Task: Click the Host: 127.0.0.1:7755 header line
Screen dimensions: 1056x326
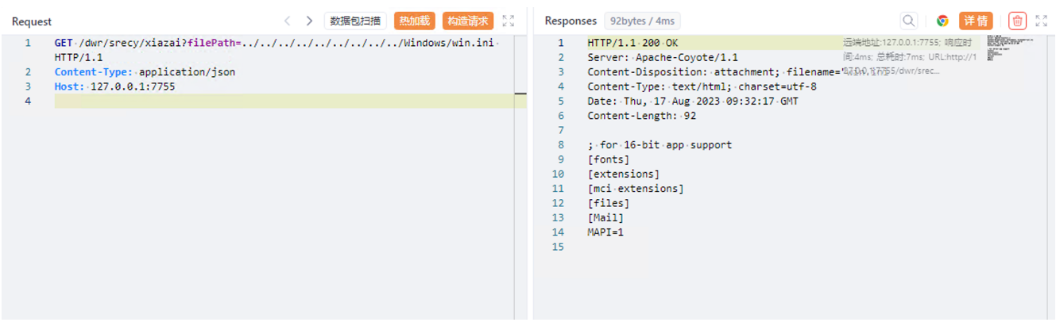Action: click(114, 86)
